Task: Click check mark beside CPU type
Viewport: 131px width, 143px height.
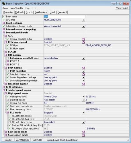Action: (x=4, y=20)
